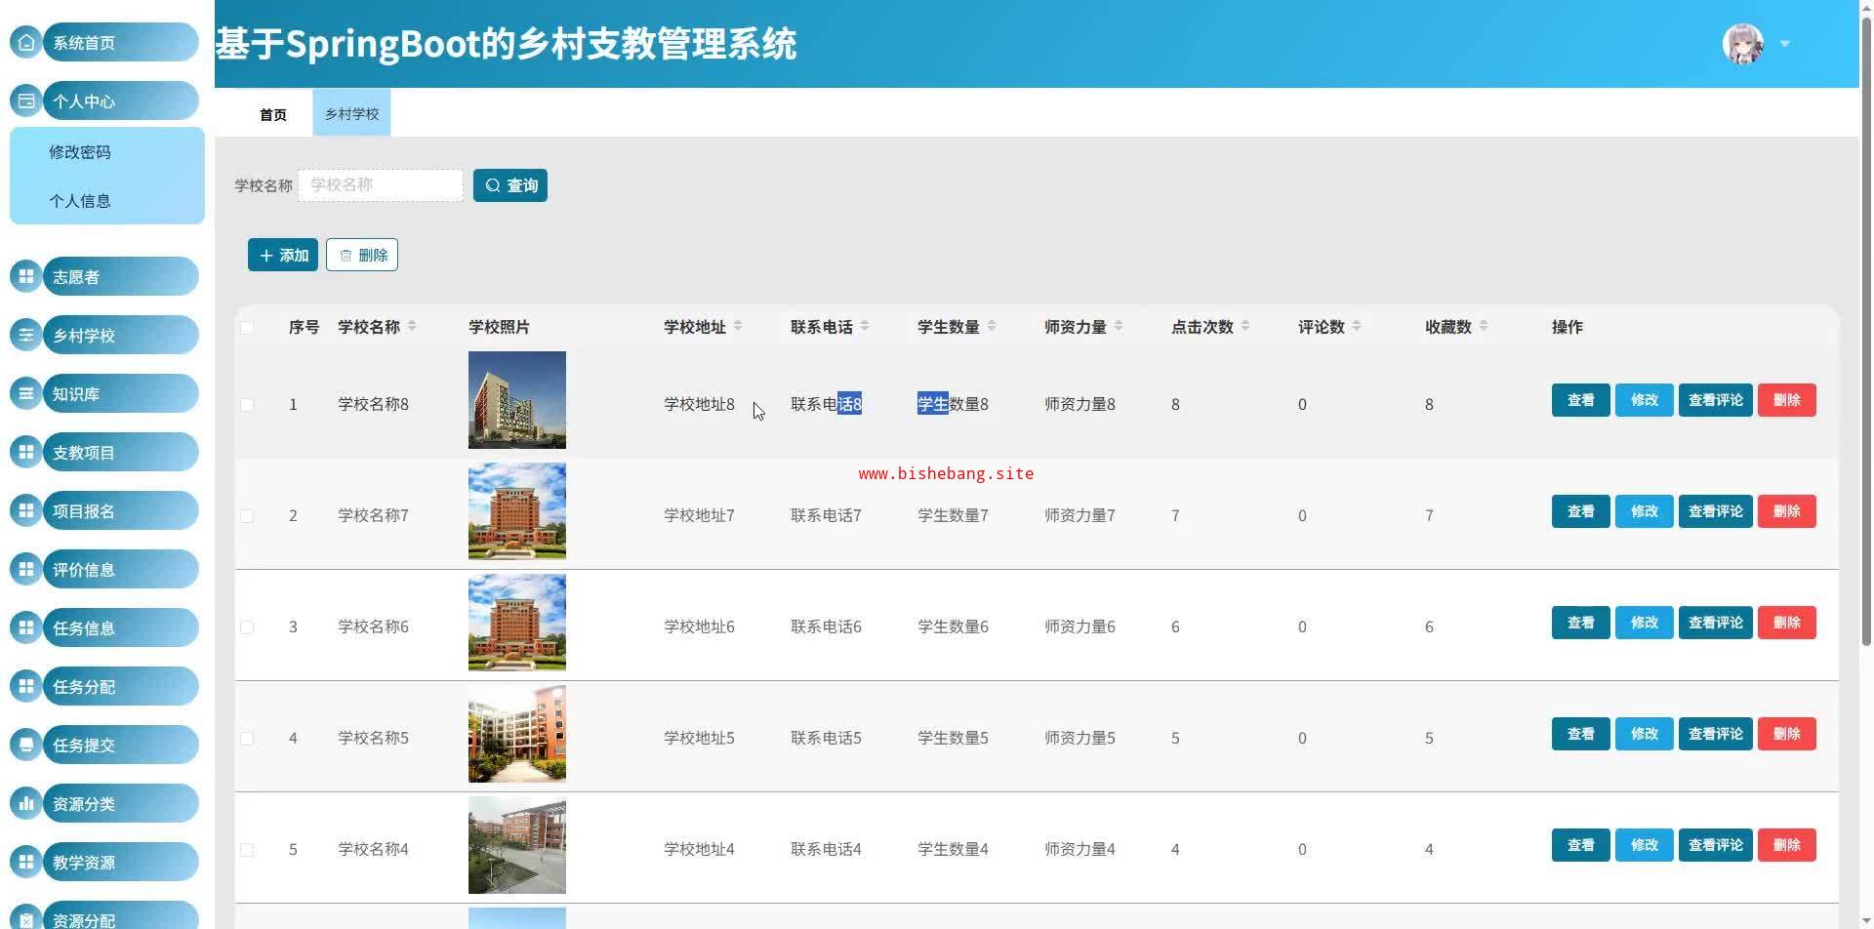Click the home icon beside 系统首页

(x=26, y=42)
